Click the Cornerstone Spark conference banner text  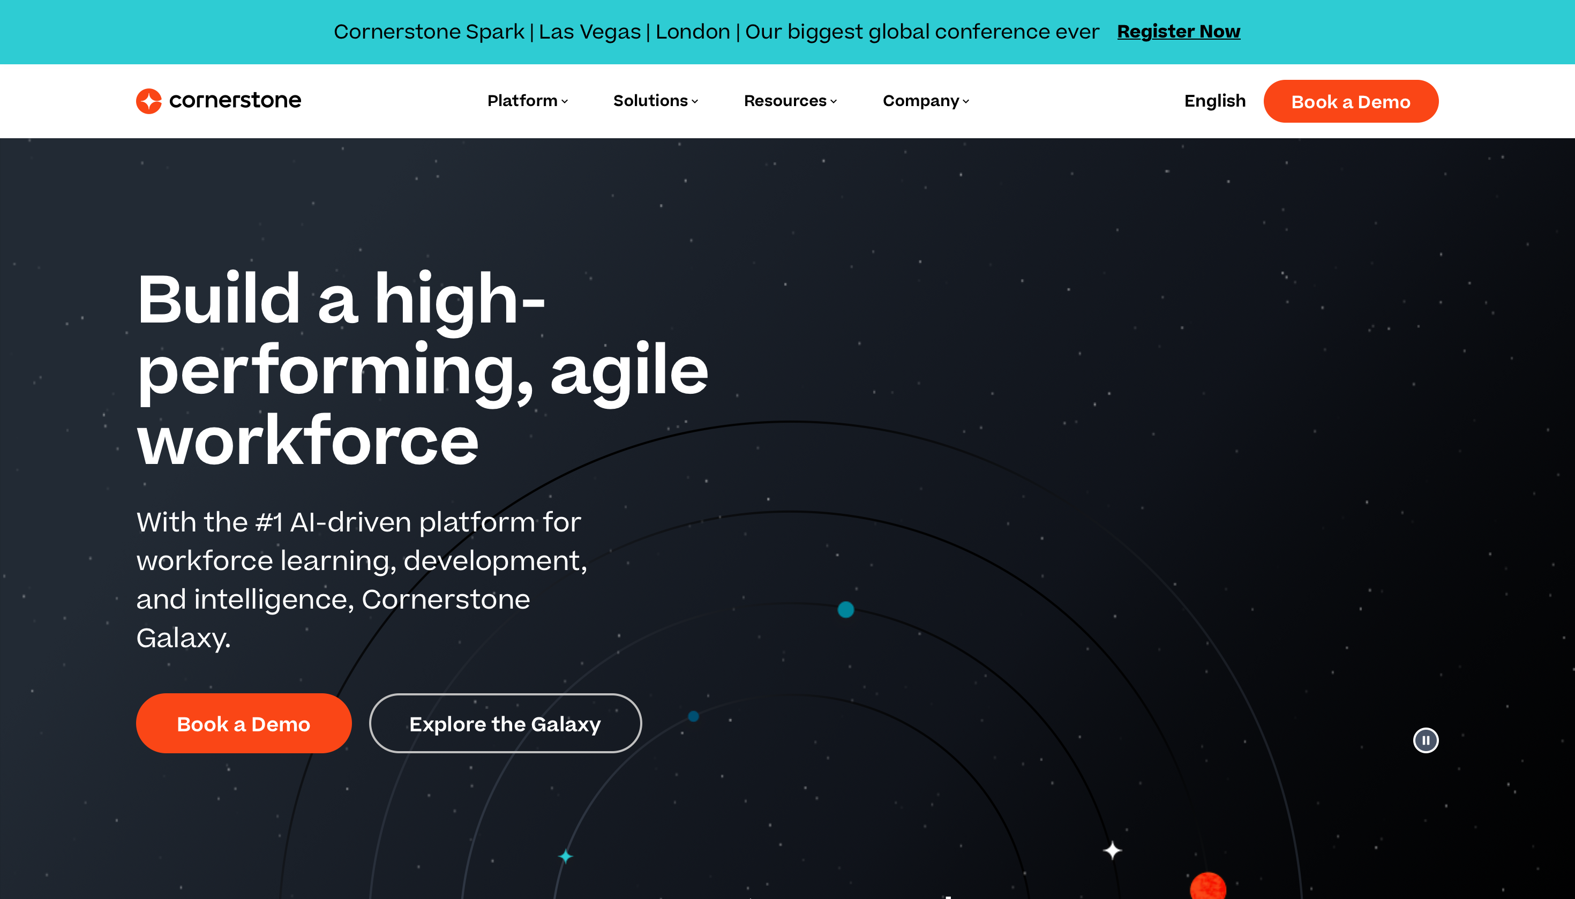pos(716,32)
